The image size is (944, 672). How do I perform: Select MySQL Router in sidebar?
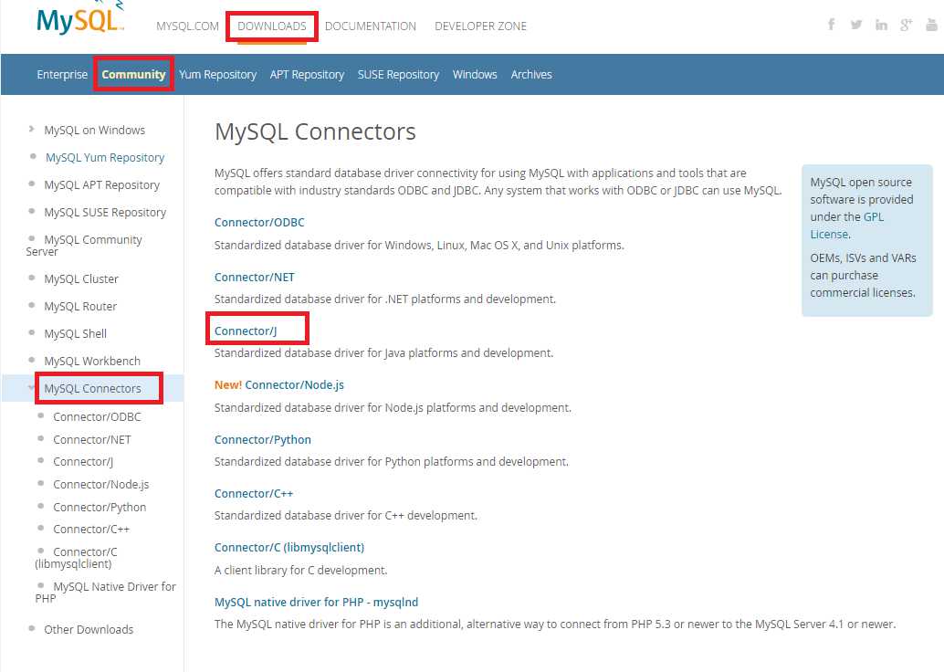click(x=80, y=307)
